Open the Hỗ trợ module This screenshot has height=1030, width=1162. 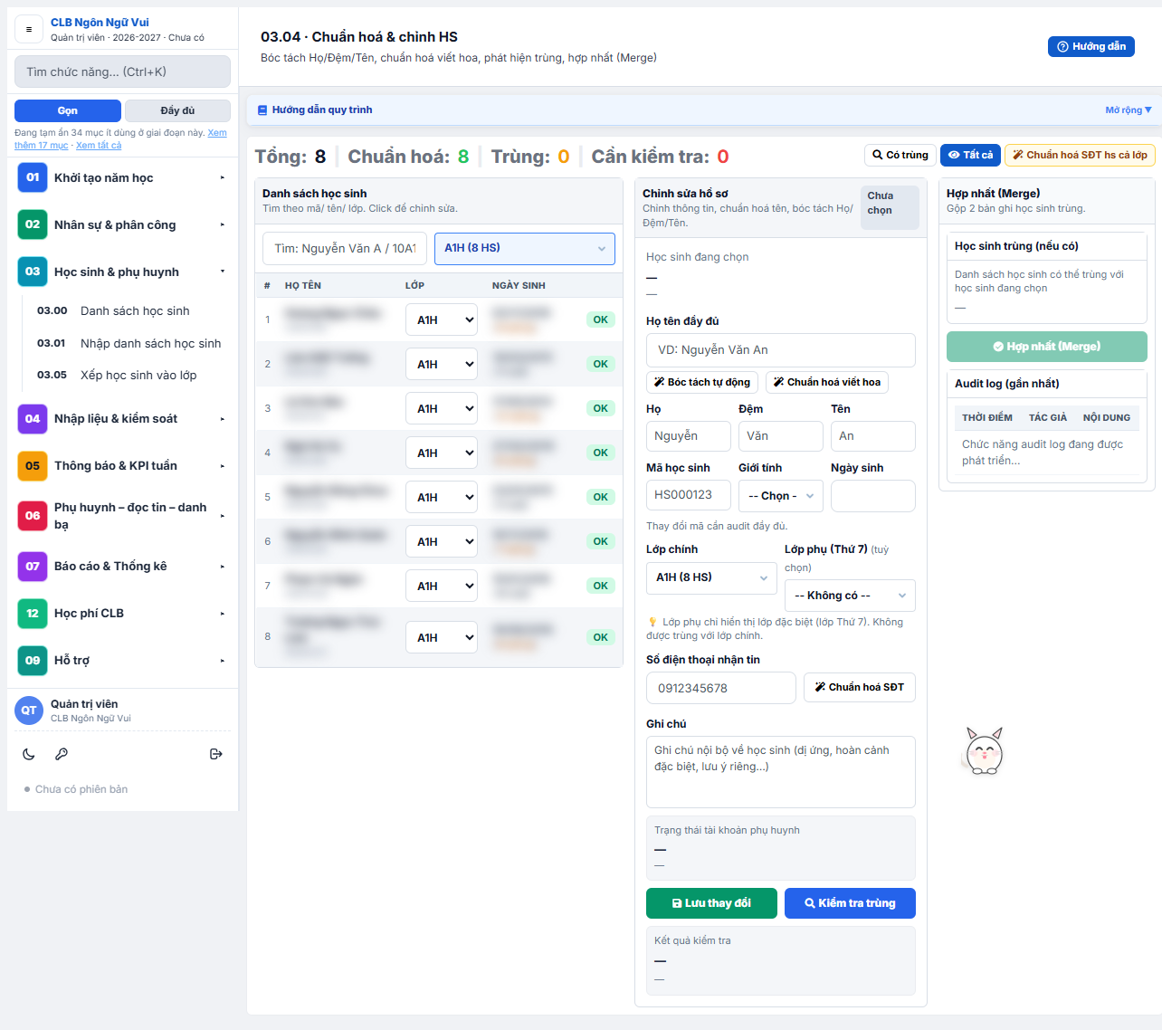pyautogui.click(x=122, y=661)
